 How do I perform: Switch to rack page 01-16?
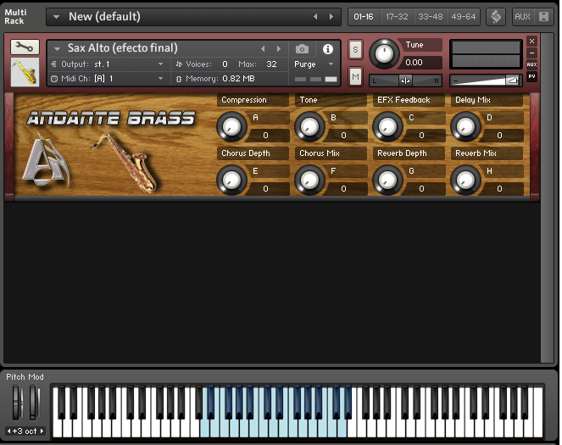click(364, 17)
